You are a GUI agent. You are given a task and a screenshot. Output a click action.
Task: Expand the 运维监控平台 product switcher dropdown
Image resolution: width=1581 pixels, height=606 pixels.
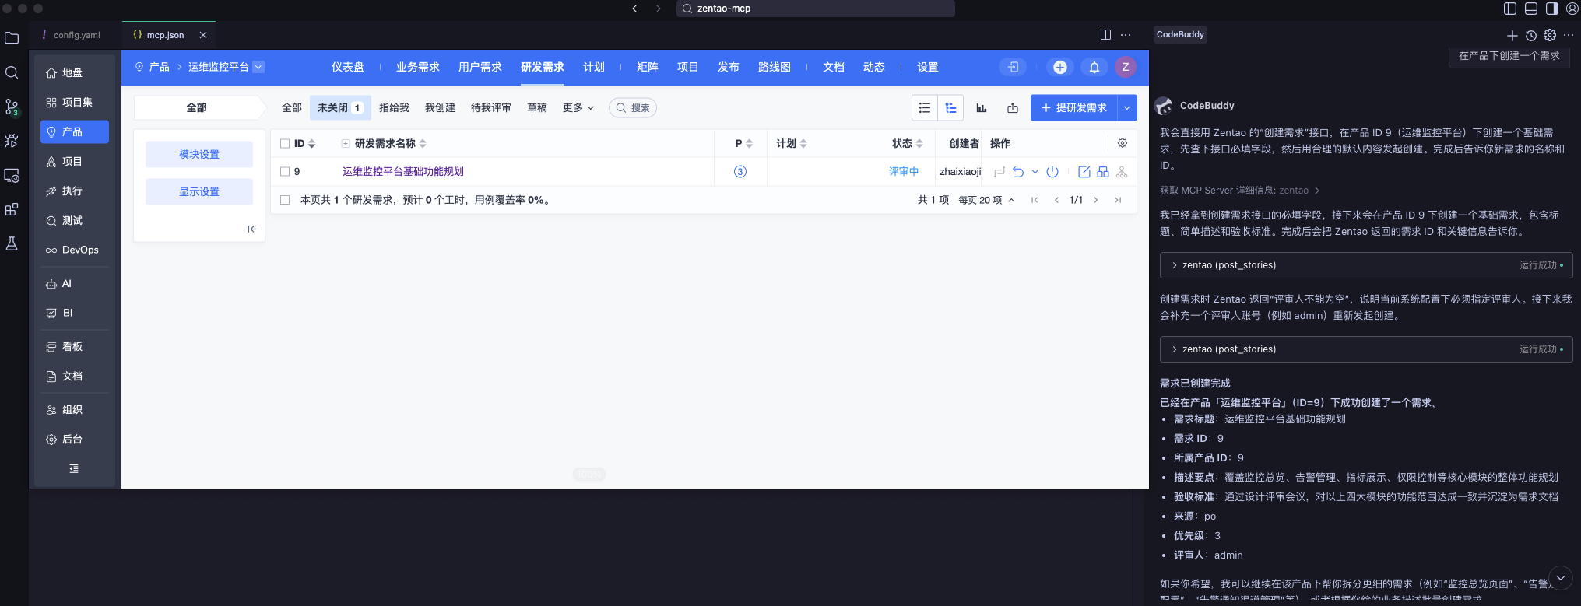point(258,67)
